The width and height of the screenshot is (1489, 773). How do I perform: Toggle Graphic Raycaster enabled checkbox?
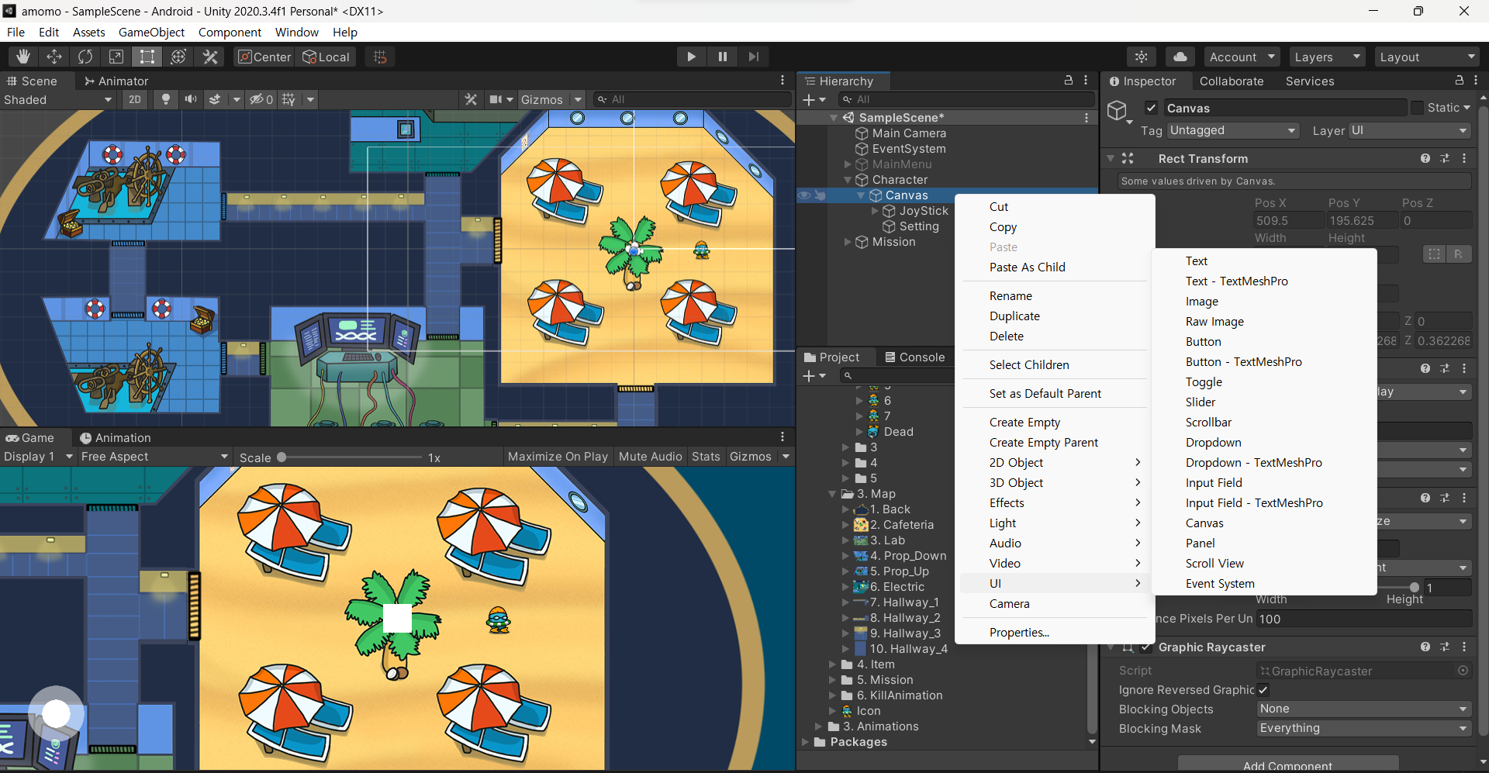[x=1146, y=647]
